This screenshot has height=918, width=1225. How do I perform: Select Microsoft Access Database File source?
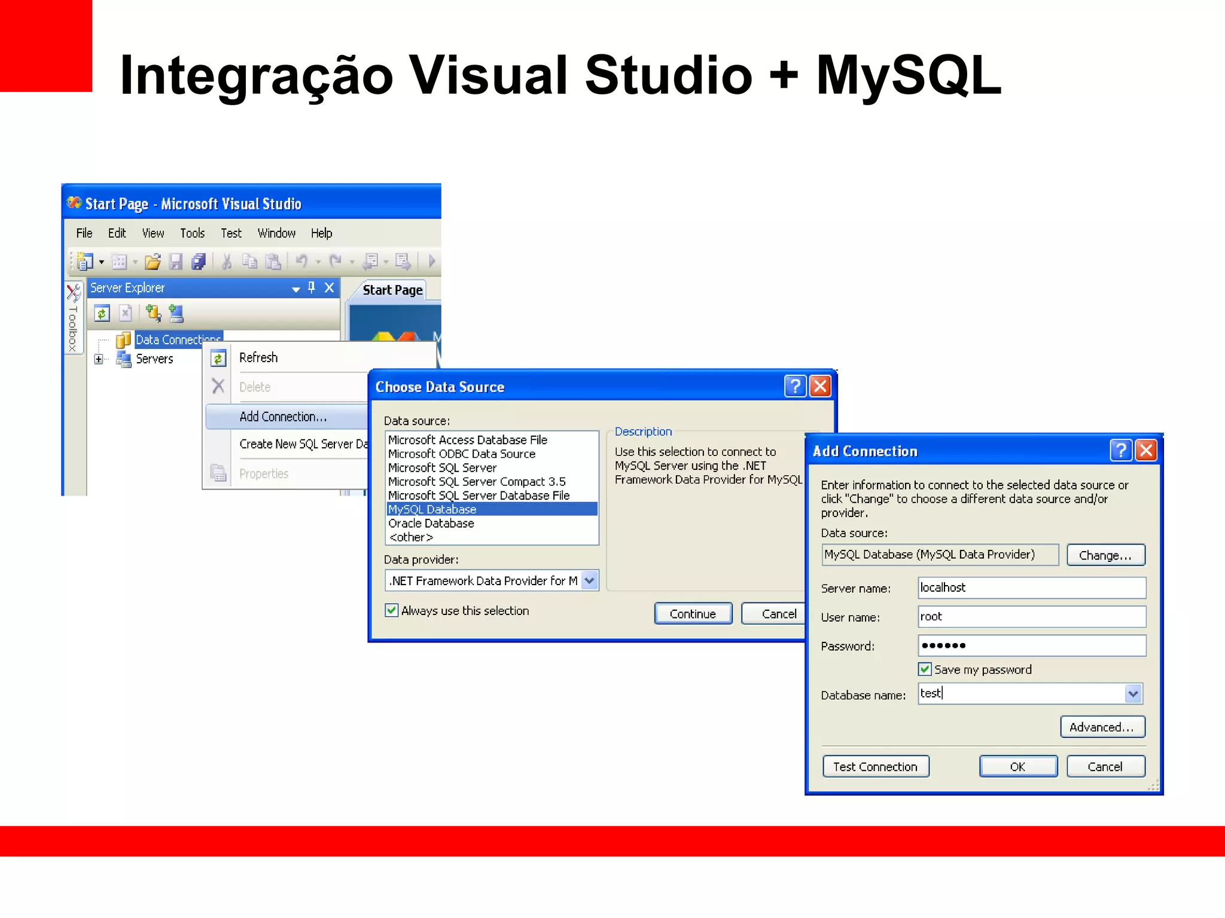tap(491, 440)
